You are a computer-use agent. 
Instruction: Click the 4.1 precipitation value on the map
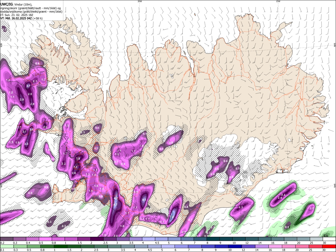[144, 200]
